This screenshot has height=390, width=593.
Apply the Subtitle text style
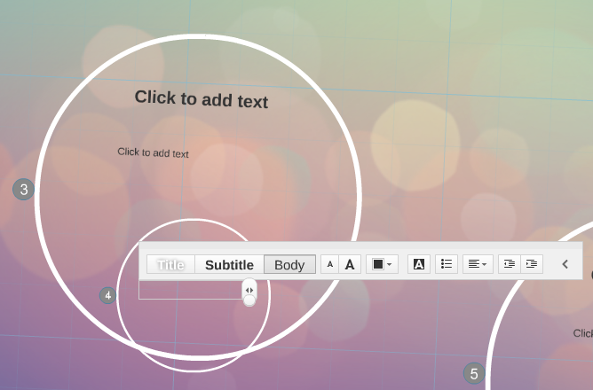[x=229, y=264]
